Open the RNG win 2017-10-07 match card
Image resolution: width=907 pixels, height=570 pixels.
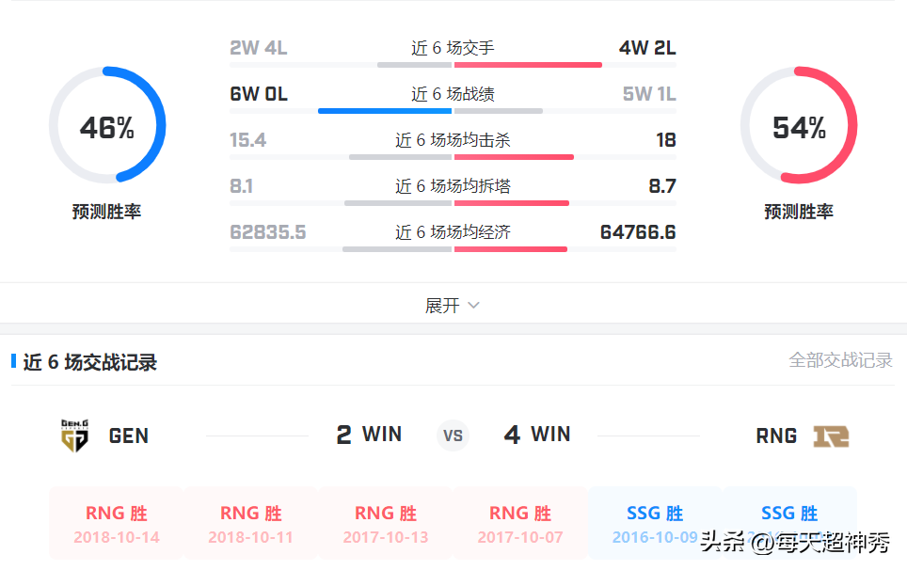[x=520, y=523]
